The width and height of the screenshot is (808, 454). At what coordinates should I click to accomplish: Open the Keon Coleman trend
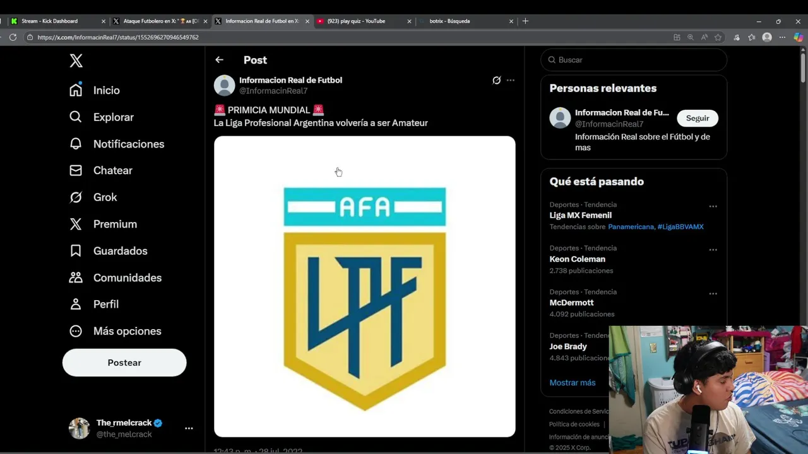pyautogui.click(x=578, y=259)
